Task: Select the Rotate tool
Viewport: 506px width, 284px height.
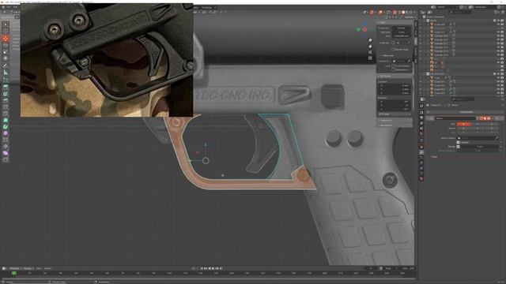Action: (6, 46)
